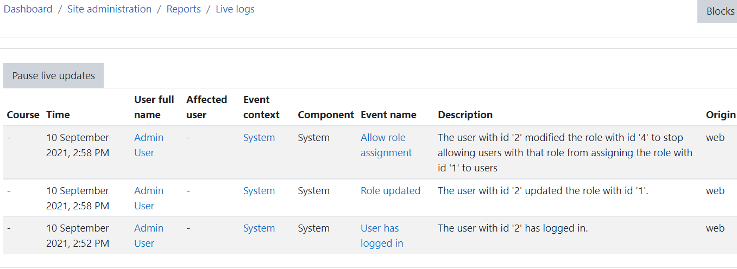The width and height of the screenshot is (737, 269).
Task: Click System context link in Role updated row
Action: (x=259, y=191)
